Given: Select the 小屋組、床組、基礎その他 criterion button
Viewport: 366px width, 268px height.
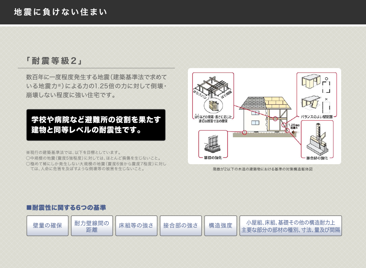Looking at the screenshot, I should click(290, 226).
